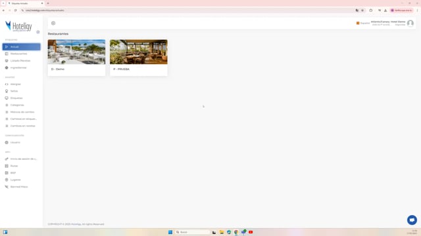Click the Inicio de sesión link icon
The width and height of the screenshot is (421, 236).
(7, 159)
